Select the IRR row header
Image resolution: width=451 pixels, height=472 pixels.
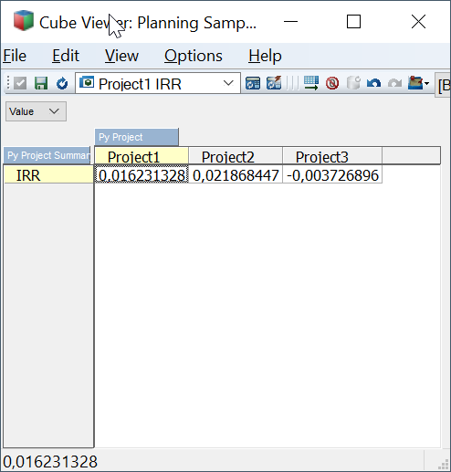click(48, 174)
